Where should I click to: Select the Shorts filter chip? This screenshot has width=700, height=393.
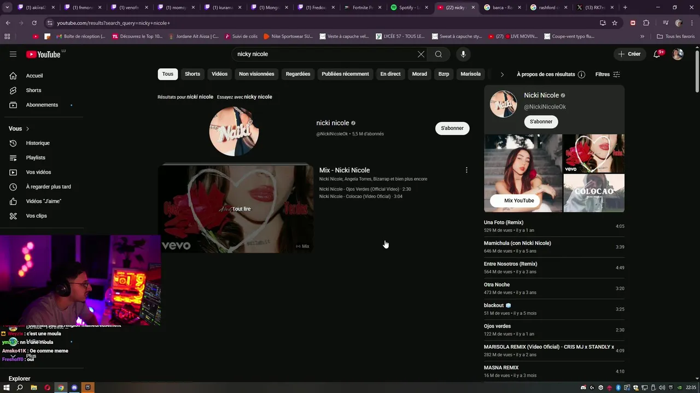(192, 74)
